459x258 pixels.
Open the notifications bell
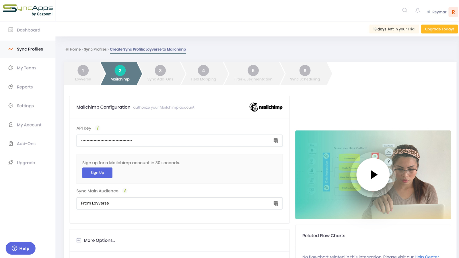(417, 10)
